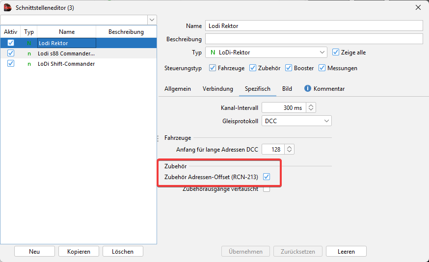
Task: Click the green N type icon of Lodi Rektor row
Action: click(x=29, y=43)
